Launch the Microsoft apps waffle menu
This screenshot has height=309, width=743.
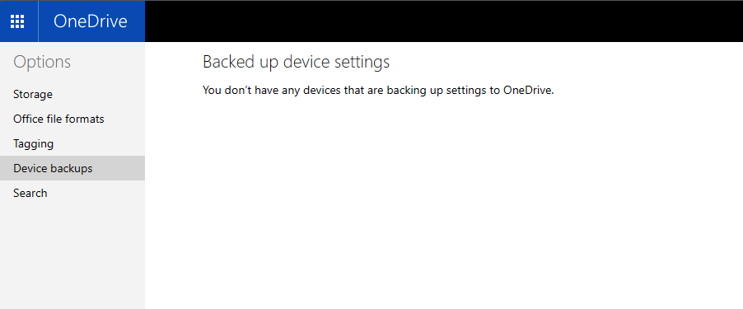(x=17, y=21)
